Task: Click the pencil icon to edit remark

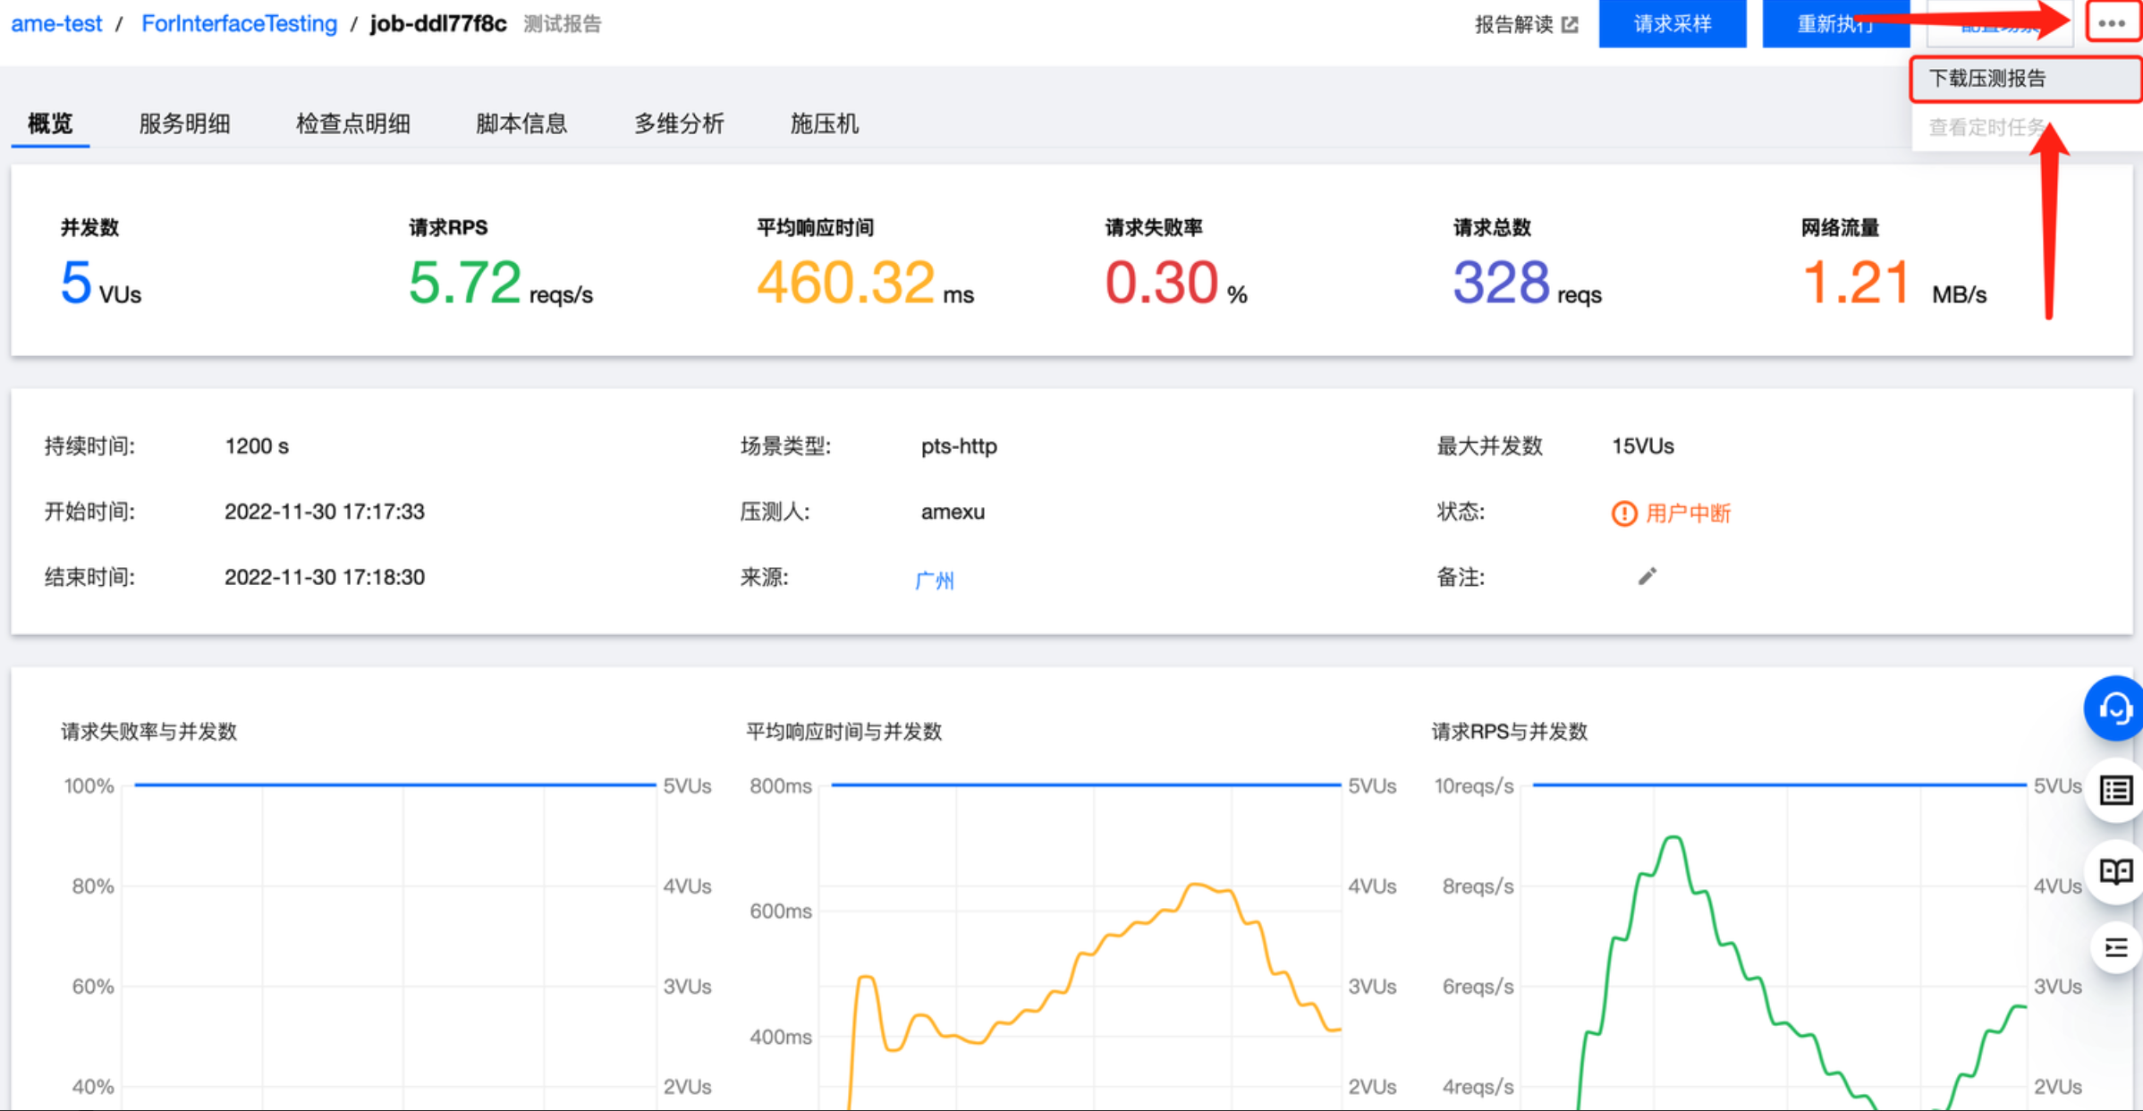Action: pyautogui.click(x=1647, y=577)
